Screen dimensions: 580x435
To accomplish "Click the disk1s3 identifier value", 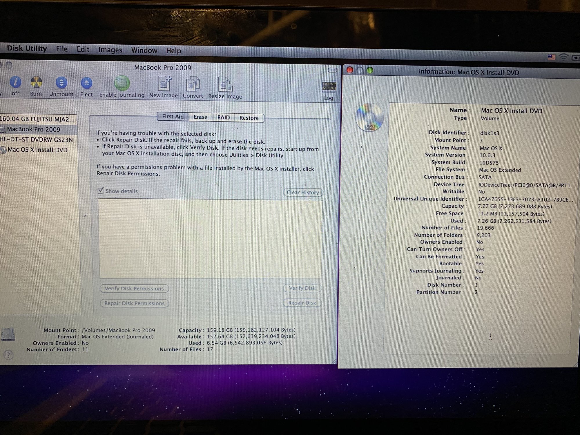I will tap(490, 133).
